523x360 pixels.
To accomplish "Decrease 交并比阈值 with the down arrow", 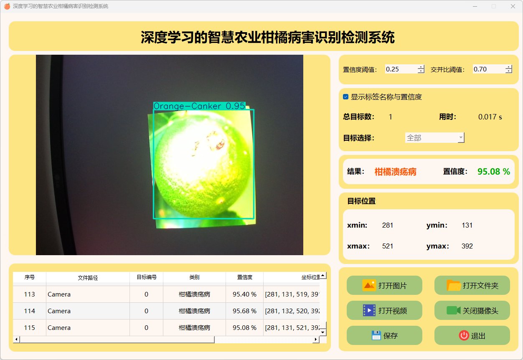I will tap(508, 71).
